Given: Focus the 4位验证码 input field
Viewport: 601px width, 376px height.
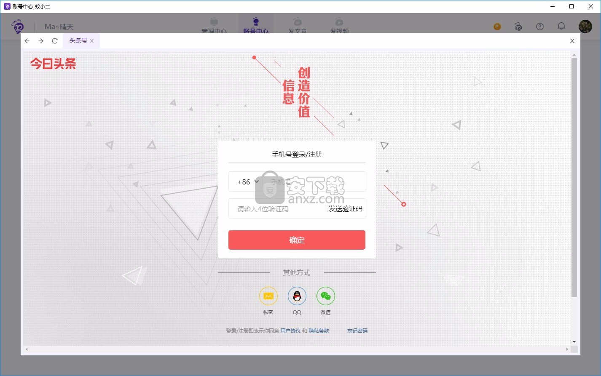Looking at the screenshot, I should [276, 209].
